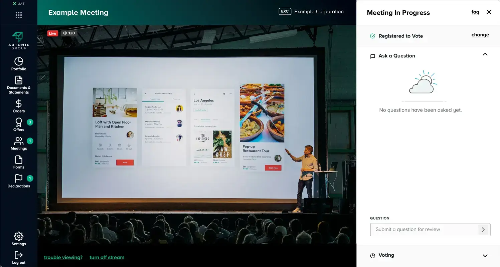Click the Voting section header label
The height and width of the screenshot is (267, 500).
point(386,255)
